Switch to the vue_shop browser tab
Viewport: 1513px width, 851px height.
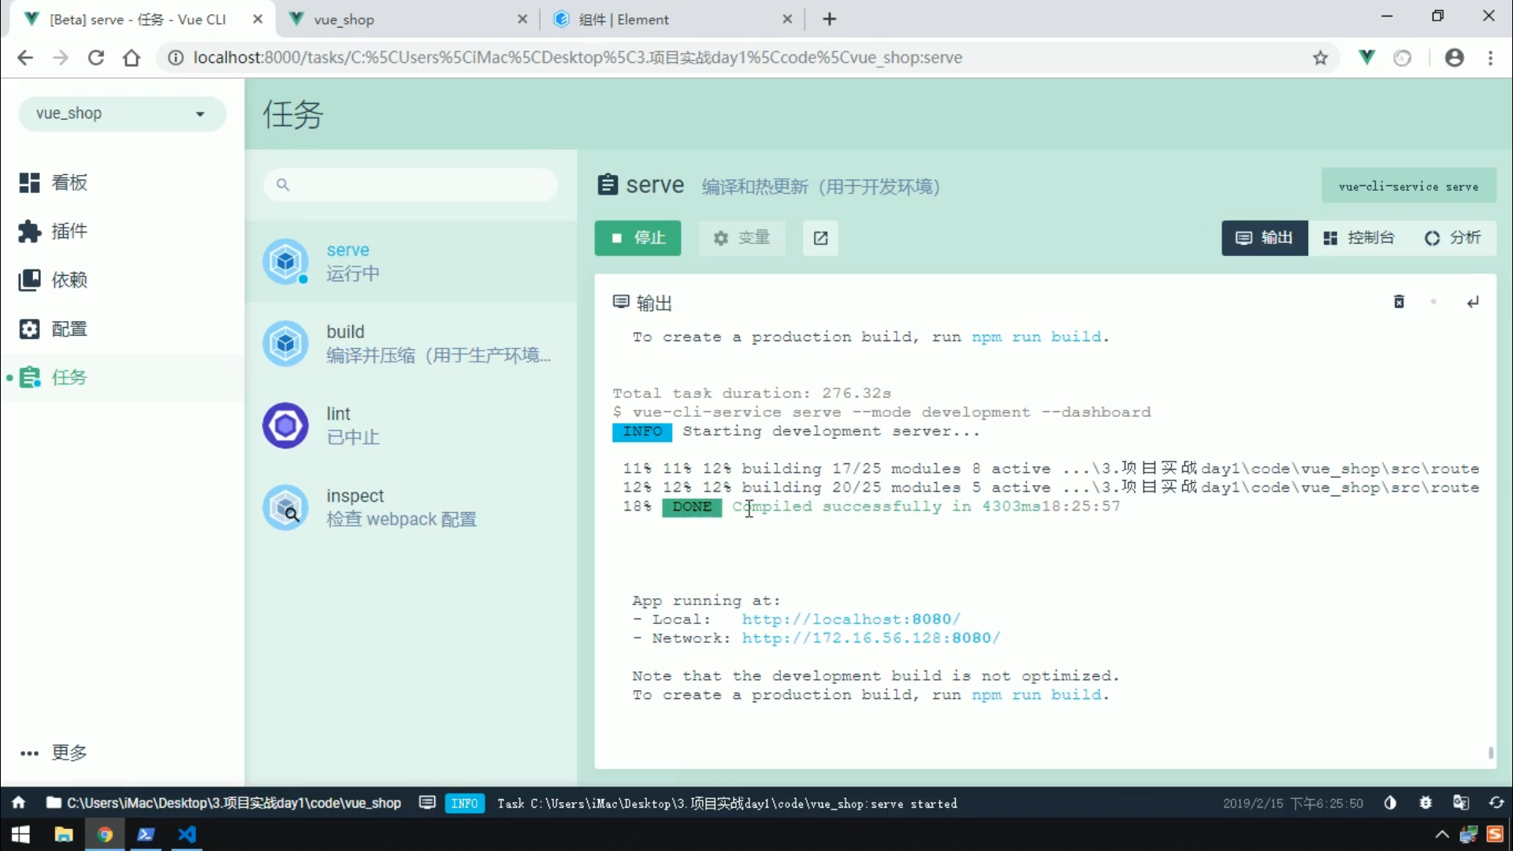pyautogui.click(x=406, y=19)
